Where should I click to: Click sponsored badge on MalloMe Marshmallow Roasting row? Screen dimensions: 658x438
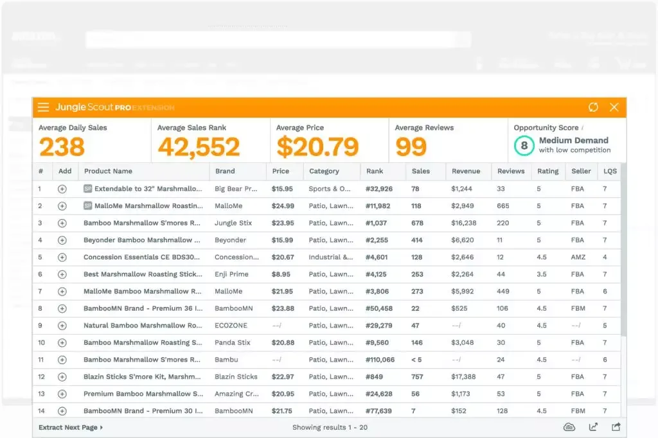point(87,206)
